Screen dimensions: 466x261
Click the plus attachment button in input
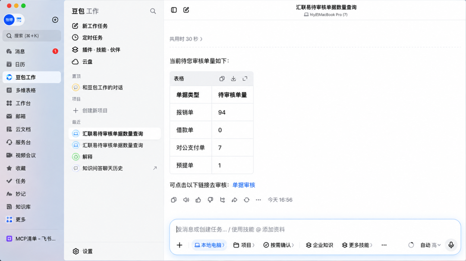click(x=179, y=245)
